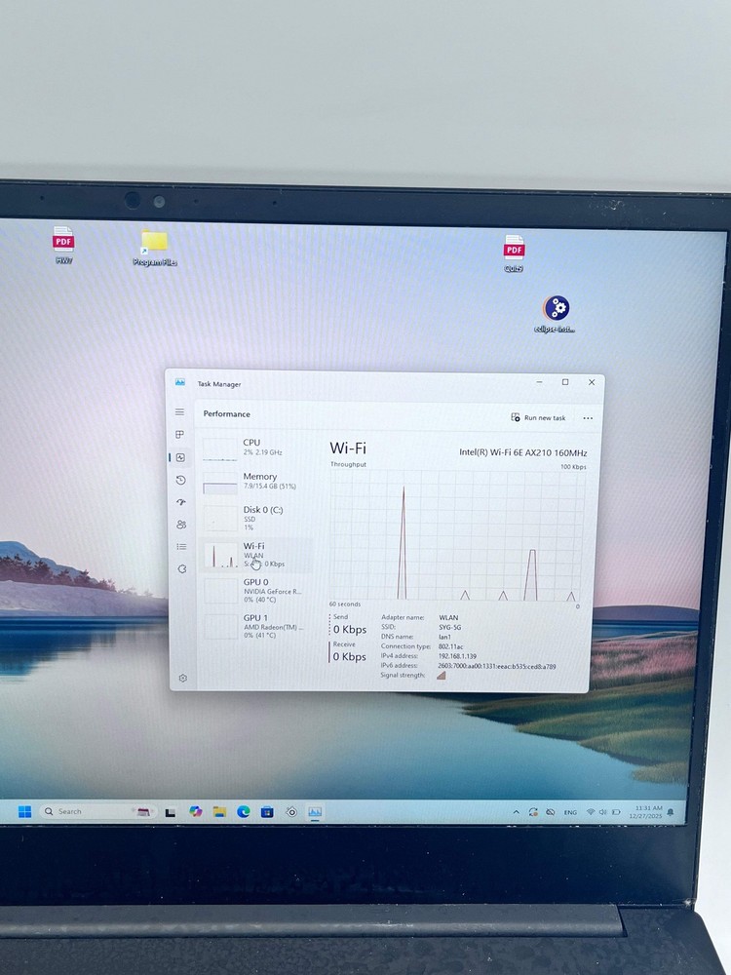Go to the Startup apps page icon

pyautogui.click(x=180, y=502)
